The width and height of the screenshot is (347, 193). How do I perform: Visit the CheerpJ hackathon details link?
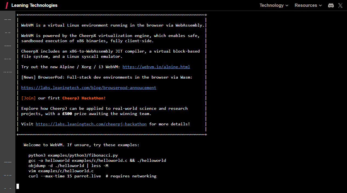[x=91, y=124]
